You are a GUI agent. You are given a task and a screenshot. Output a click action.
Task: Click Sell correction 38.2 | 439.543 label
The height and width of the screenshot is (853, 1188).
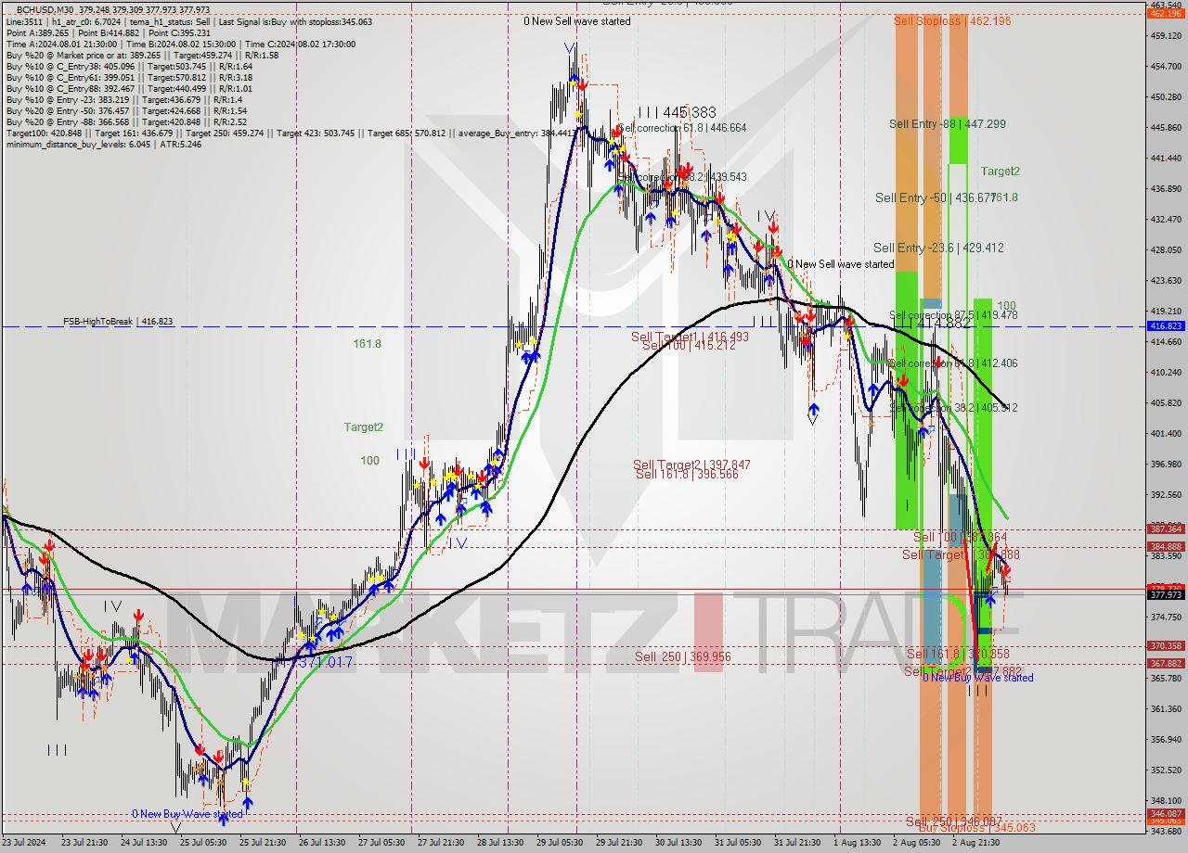click(x=681, y=176)
